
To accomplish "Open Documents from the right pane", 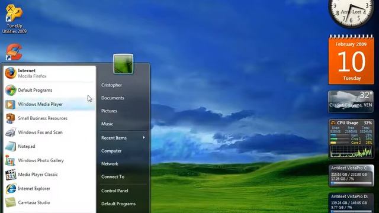I will [x=113, y=98].
